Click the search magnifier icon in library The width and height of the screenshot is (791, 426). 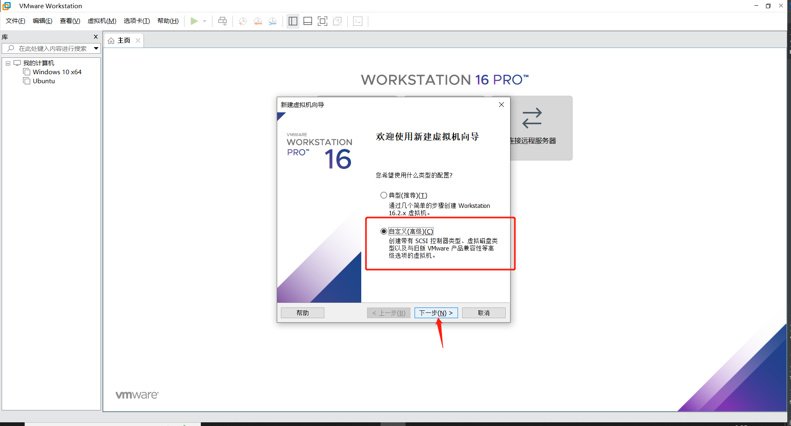pyautogui.click(x=11, y=48)
